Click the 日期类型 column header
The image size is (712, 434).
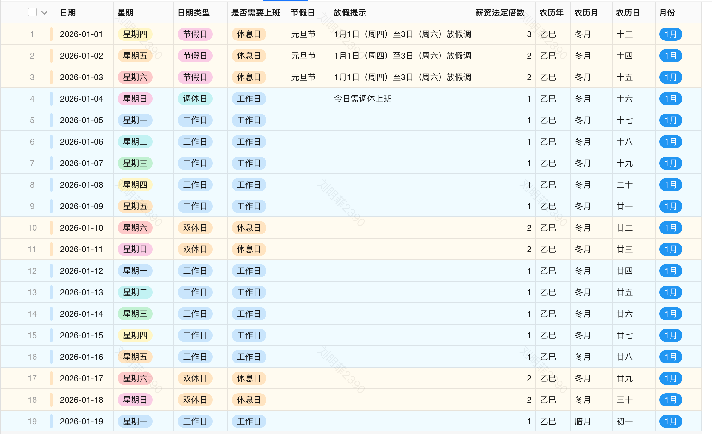coord(194,13)
